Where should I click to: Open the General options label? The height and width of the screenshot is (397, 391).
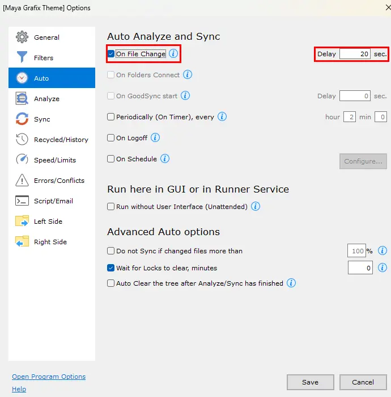(x=46, y=37)
